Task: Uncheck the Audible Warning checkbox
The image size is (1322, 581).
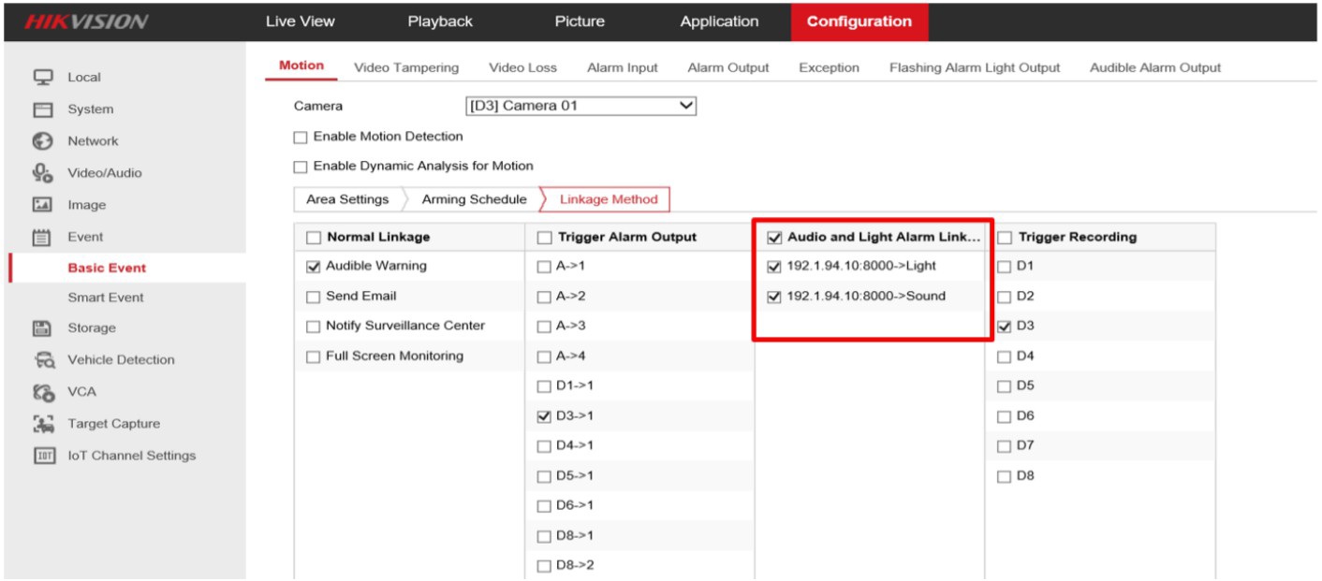Action: [x=314, y=267]
